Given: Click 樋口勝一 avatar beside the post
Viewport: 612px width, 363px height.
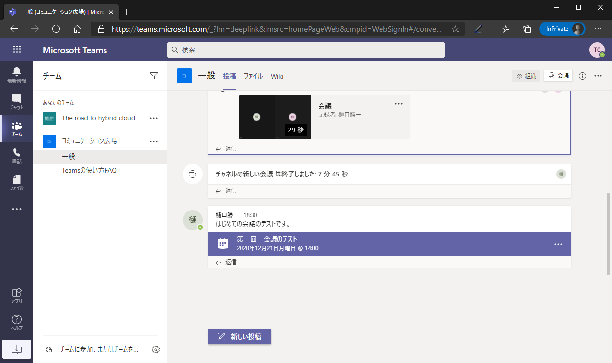Looking at the screenshot, I should [193, 220].
